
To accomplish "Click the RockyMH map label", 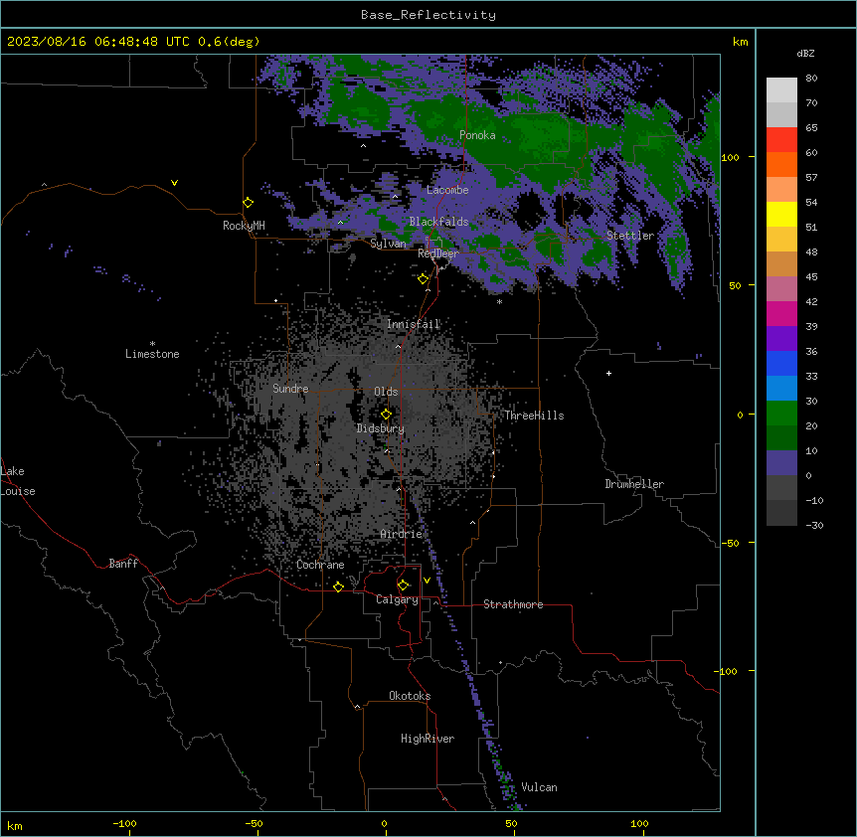I will pos(244,226).
